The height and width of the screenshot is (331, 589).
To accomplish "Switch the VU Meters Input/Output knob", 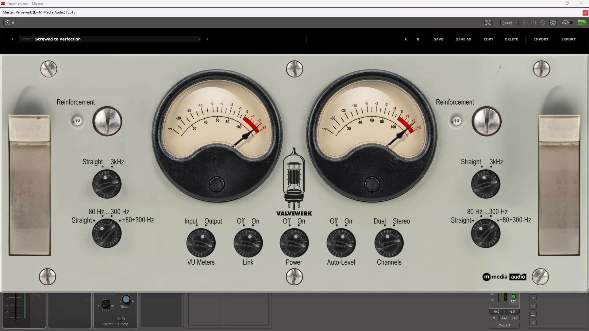I will (201, 243).
